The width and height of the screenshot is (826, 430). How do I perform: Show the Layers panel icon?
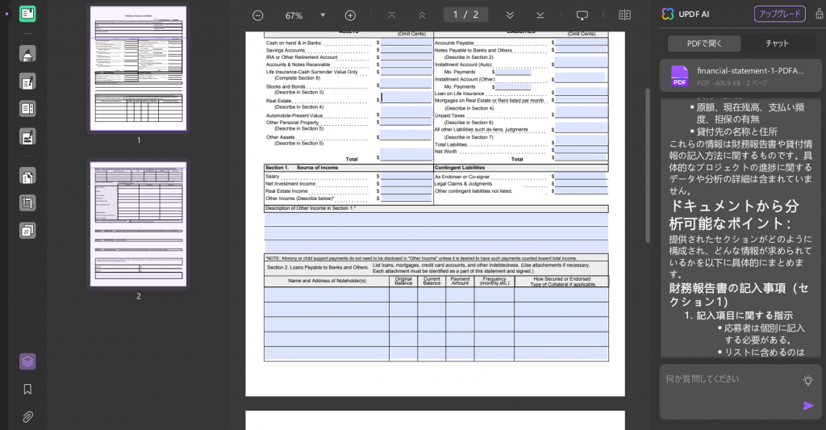(x=27, y=361)
